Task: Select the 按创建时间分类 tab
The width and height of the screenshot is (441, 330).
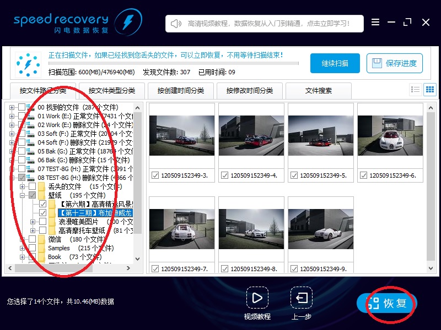Action: 181,91
